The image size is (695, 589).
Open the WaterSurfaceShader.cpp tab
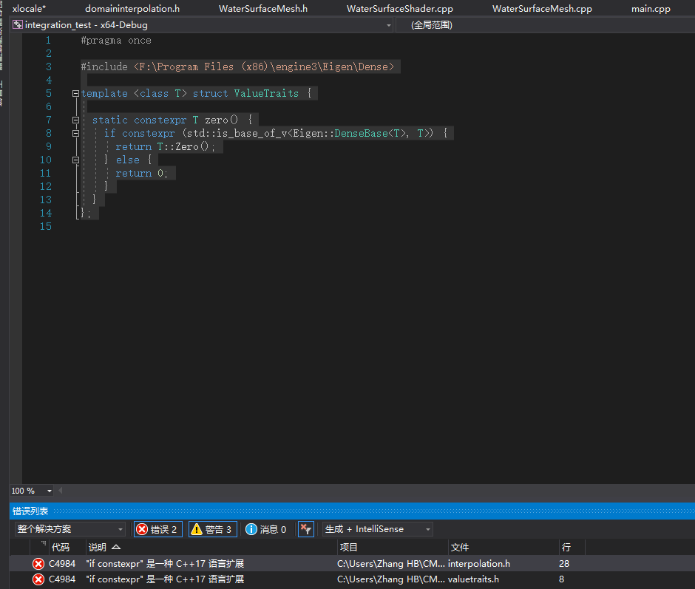(400, 8)
